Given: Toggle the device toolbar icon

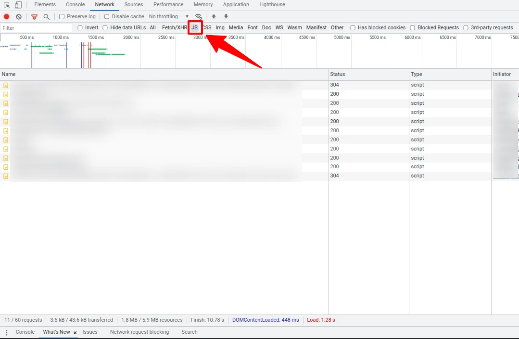Looking at the screenshot, I should 18,5.
